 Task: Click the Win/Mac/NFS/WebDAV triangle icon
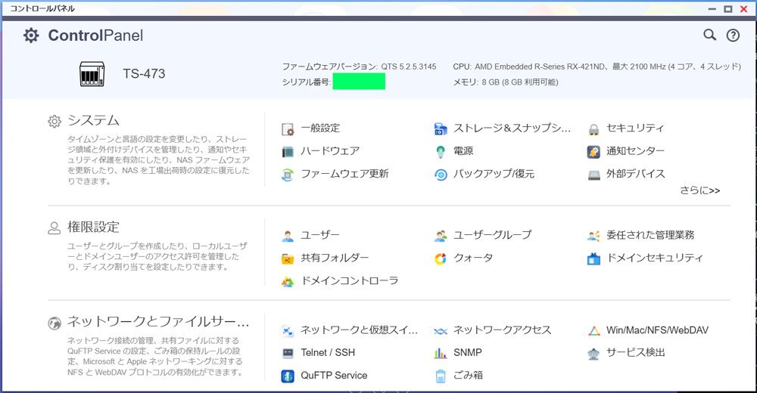click(x=593, y=331)
